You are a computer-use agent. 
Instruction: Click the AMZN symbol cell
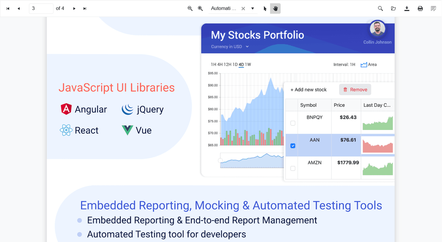315,168
